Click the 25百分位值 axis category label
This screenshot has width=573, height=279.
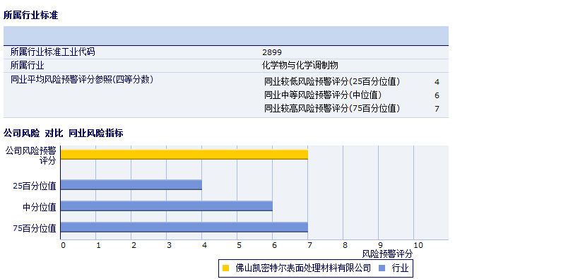click(x=35, y=186)
